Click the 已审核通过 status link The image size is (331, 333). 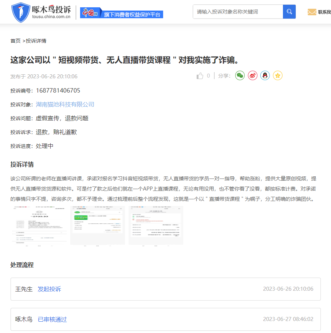(x=52, y=319)
